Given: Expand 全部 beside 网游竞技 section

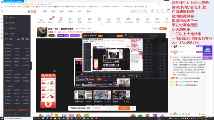Looking at the screenshot, I should [x=27, y=45].
